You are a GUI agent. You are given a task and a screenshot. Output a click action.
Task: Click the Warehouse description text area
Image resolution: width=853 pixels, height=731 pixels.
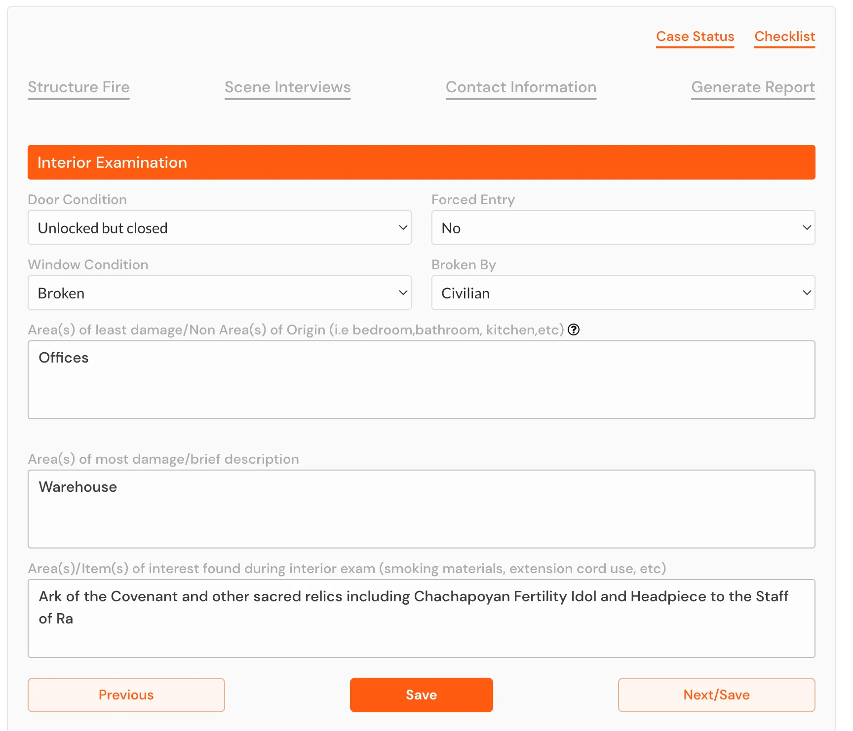click(421, 509)
